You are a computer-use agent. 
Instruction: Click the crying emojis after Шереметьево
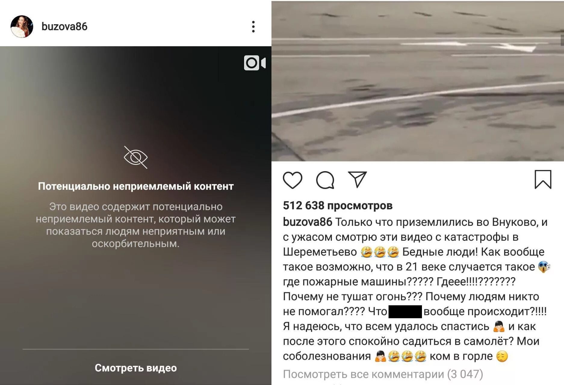click(380, 252)
